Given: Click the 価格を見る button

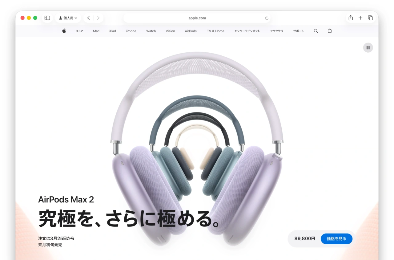Looking at the screenshot, I should [x=336, y=239].
